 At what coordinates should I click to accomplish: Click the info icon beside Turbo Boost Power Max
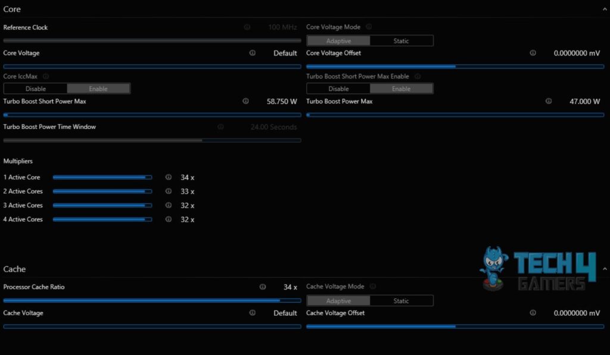[x=549, y=101]
